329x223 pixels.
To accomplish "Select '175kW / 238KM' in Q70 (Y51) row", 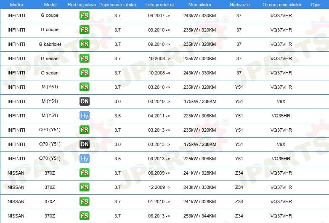I will (200, 144).
